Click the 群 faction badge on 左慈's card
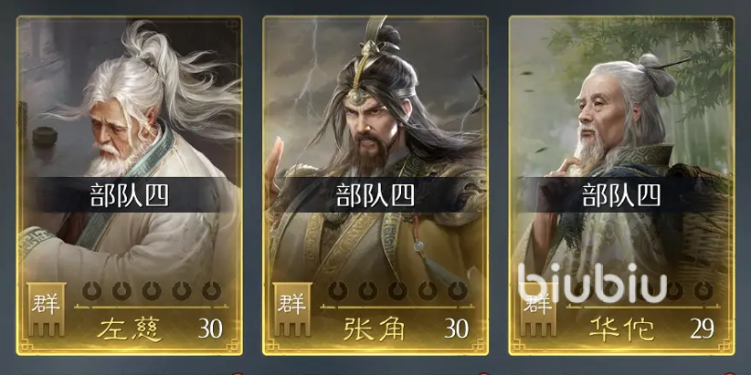This screenshot has width=751, height=375. [46, 308]
